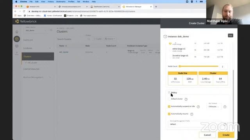Viewport: 250px width, 140px height.
Task: Sort by Name column header
Action: (63, 46)
